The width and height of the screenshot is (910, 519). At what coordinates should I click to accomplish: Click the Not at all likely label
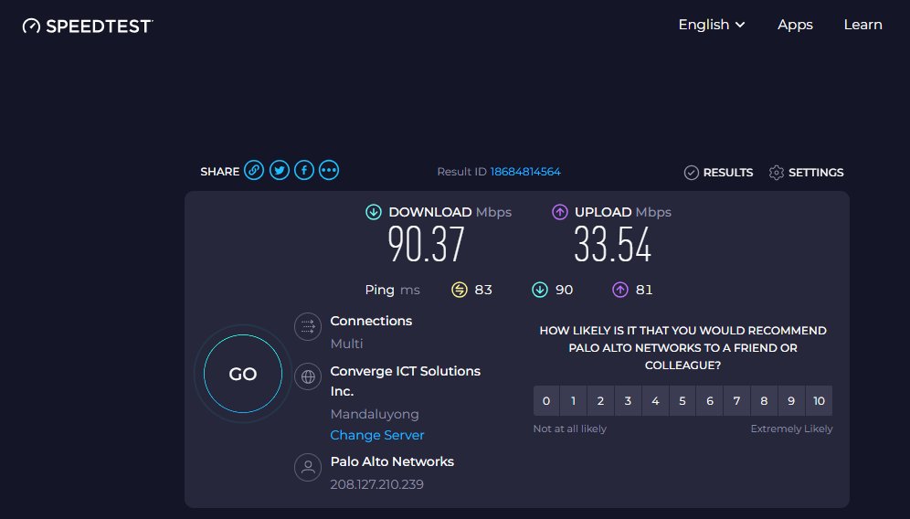tap(570, 429)
